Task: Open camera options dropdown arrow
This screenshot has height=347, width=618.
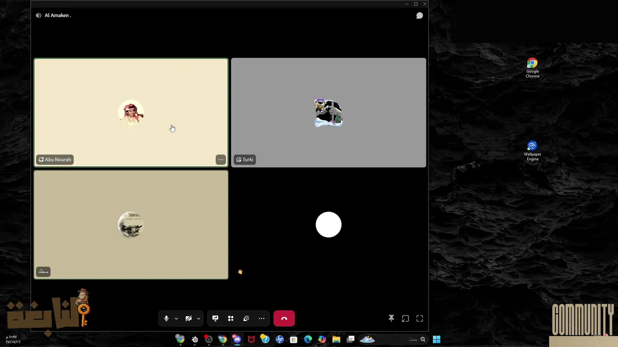Action: [x=198, y=319]
